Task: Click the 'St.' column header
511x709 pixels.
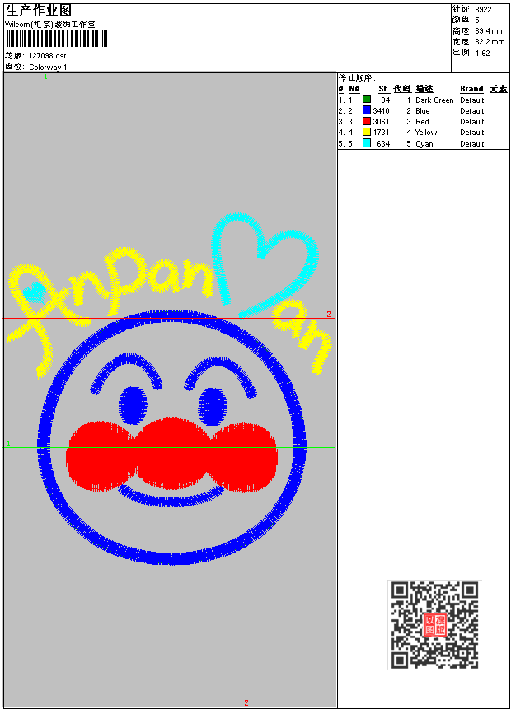Action: (x=384, y=89)
